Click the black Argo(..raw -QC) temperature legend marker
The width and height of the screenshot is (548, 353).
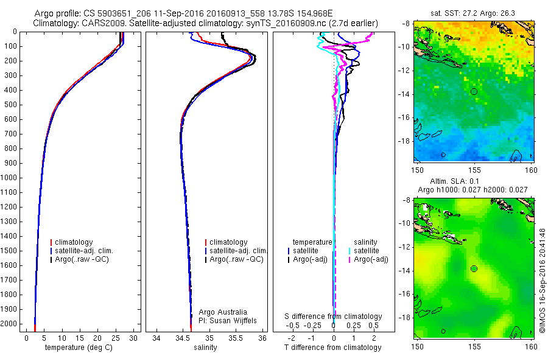pos(51,260)
